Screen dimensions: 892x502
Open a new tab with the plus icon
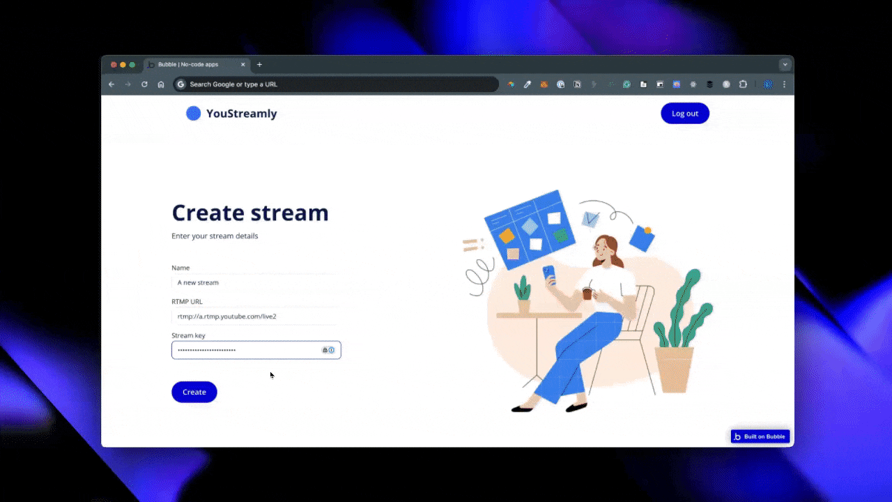(x=259, y=65)
